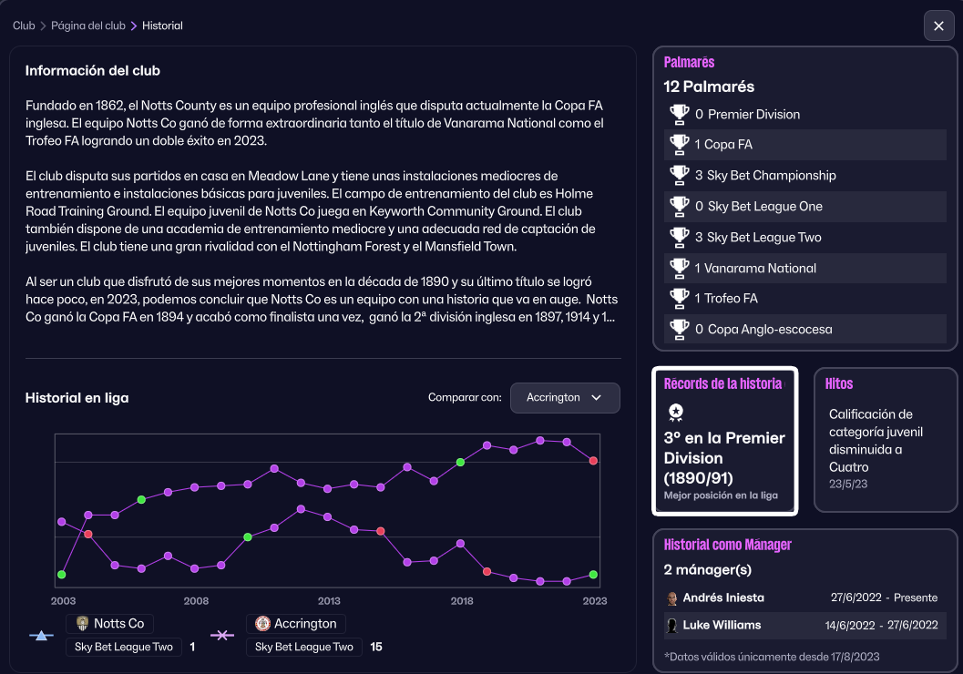963x674 pixels.
Task: Open the Comparar con Accrington dropdown
Action: pos(565,398)
